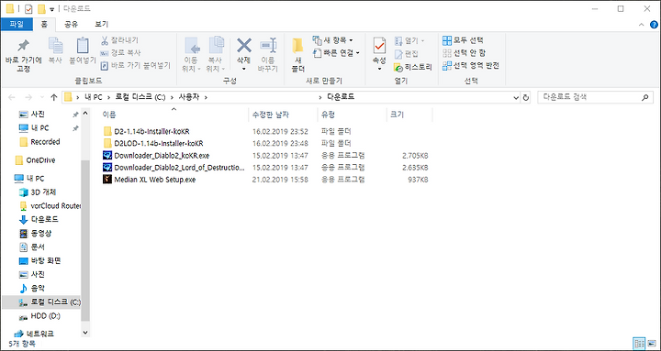
Task: Click the navigation pane scroll down arrow
Action: (x=85, y=333)
